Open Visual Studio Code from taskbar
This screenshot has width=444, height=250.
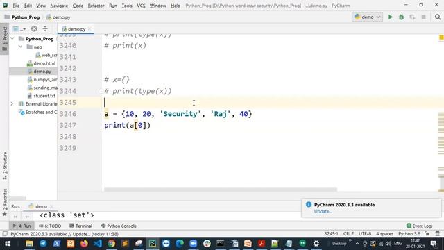coord(98,244)
